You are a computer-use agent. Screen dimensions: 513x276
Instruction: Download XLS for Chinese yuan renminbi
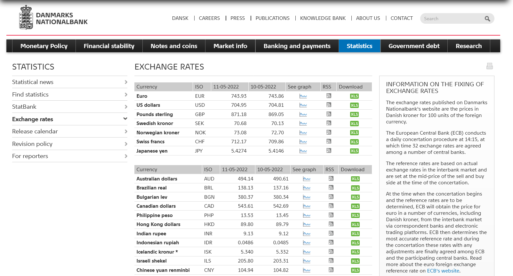pyautogui.click(x=355, y=270)
